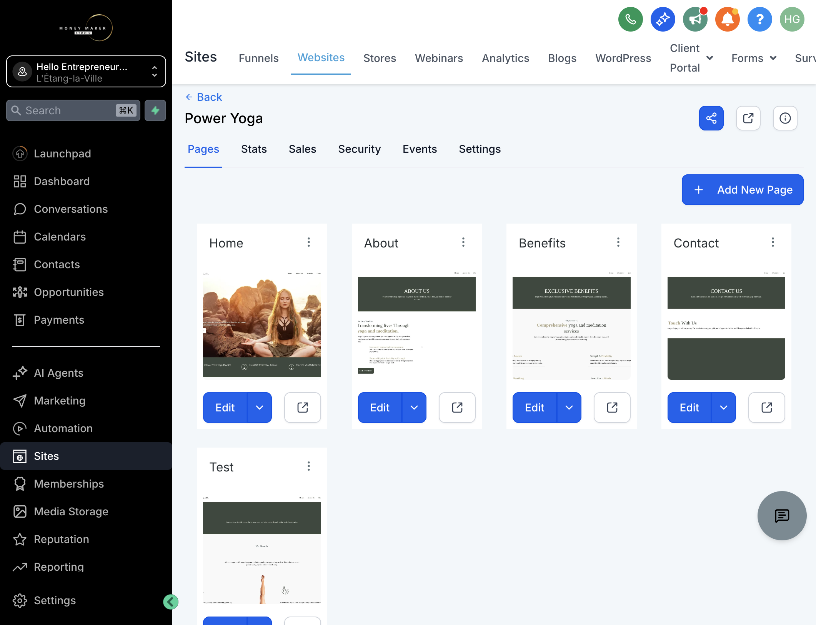Image resolution: width=816 pixels, height=625 pixels.
Task: Open Power Yoga site in new window icon
Action: [748, 118]
